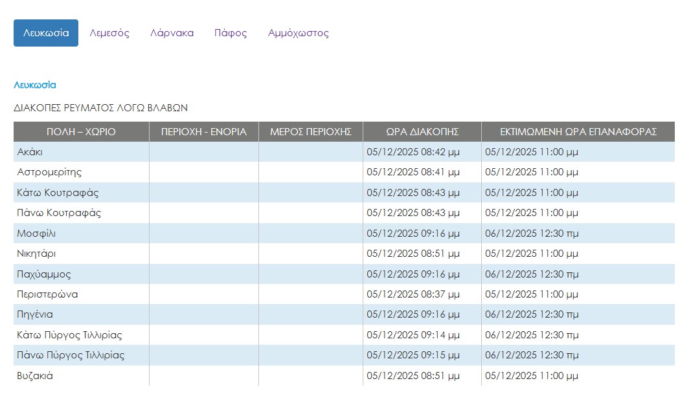Open the Λάρνακα tab
Image resolution: width=691 pixels, height=414 pixels.
click(172, 33)
